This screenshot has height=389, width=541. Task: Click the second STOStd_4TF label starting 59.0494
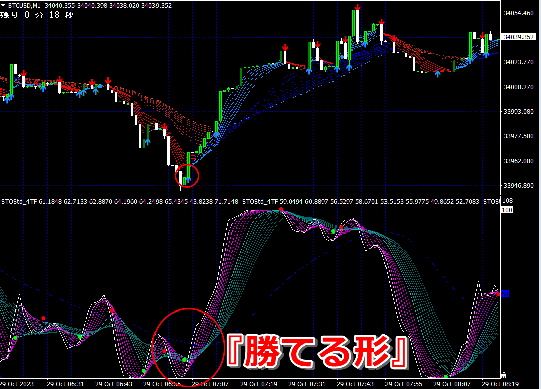click(x=360, y=201)
